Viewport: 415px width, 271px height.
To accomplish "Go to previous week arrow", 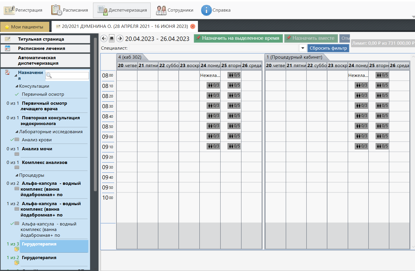I will 104,38.
